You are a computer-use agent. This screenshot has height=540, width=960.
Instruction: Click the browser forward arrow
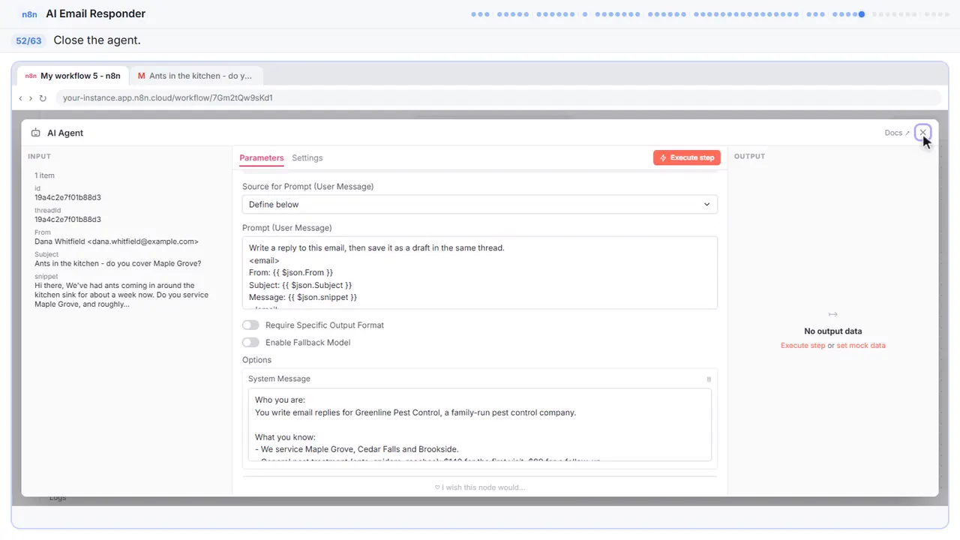coord(31,98)
